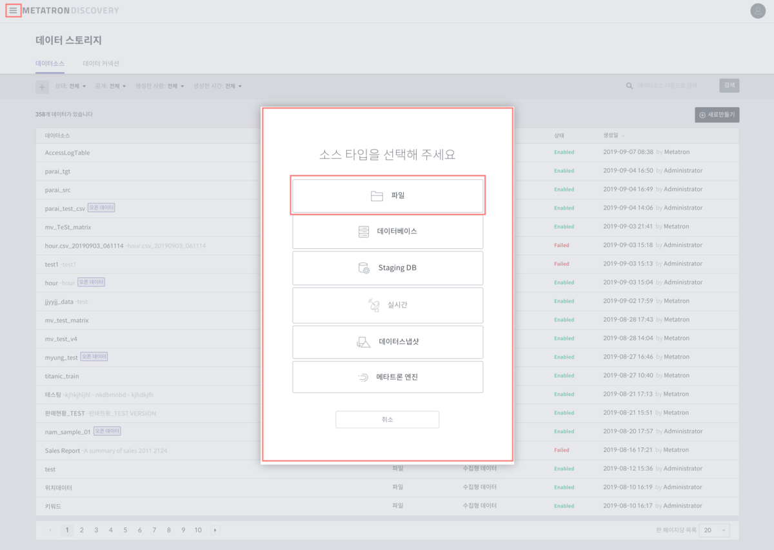The height and width of the screenshot is (550, 774).
Task: Go to page 7 in pagination
Action: pyautogui.click(x=154, y=530)
